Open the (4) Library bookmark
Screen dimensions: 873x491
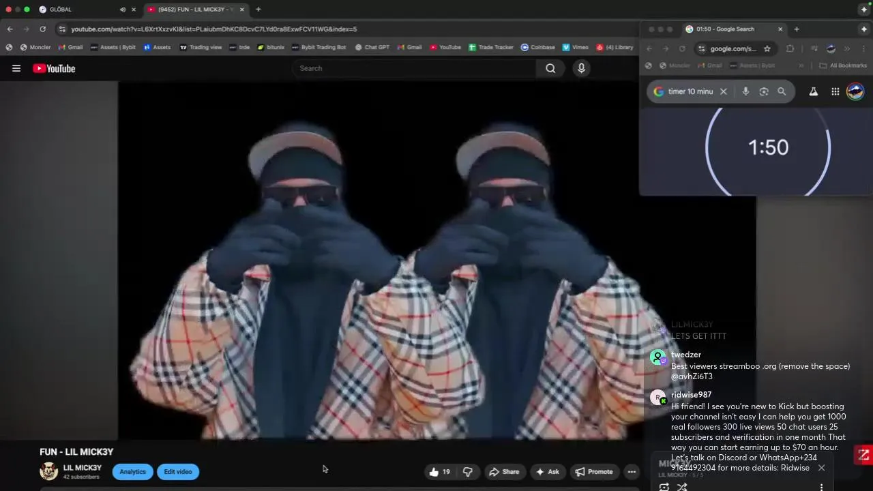coord(615,48)
